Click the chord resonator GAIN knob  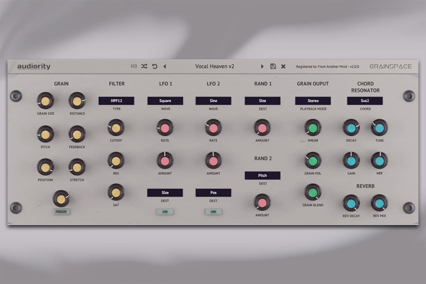click(x=351, y=161)
